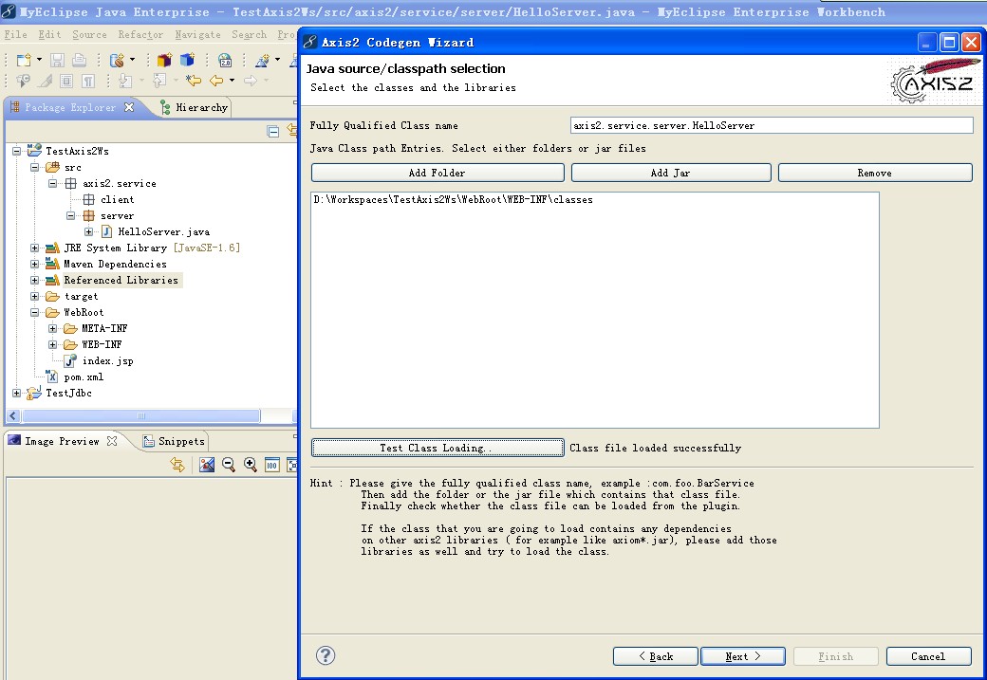The height and width of the screenshot is (680, 987).
Task: Click the Next Annotation toolbar icon
Action: pyautogui.click(x=125, y=81)
